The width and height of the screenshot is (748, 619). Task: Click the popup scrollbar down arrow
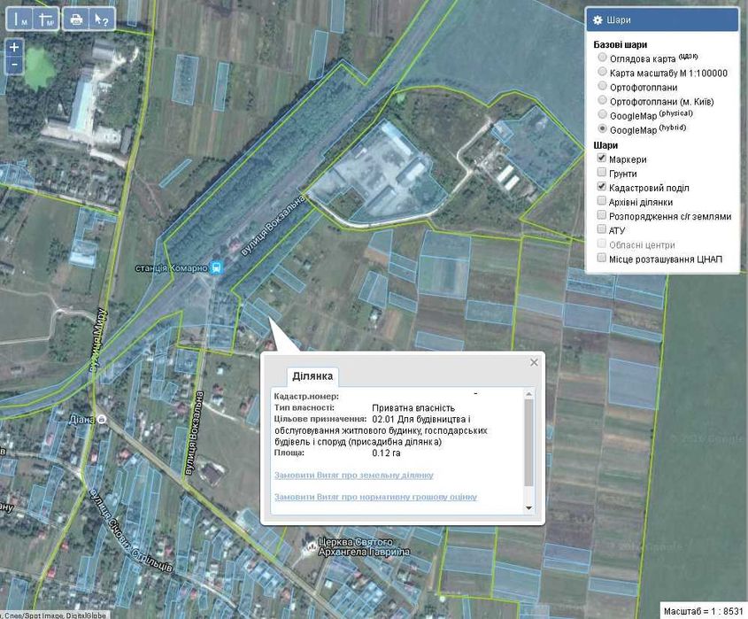point(528,507)
